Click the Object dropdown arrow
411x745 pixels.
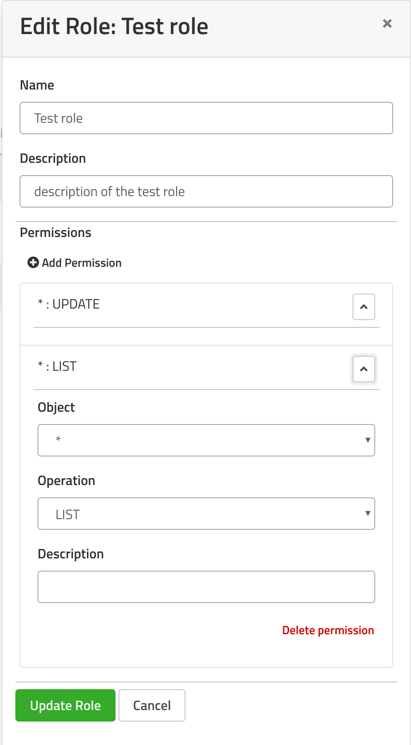(368, 440)
